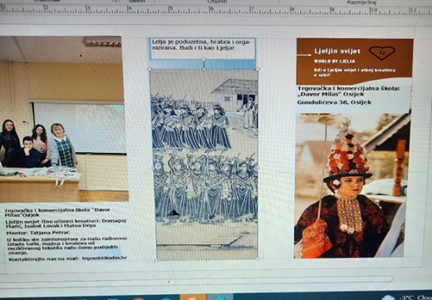Viewport: 432px width, 300px height.
Task: Open the orange highlighted taskbar app
Action: click(x=193, y=297)
